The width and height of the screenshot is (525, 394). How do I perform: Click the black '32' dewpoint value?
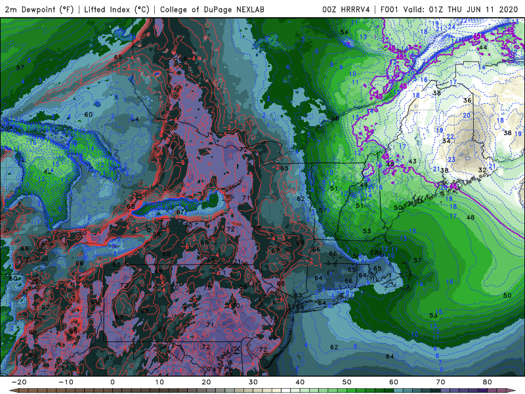(x=482, y=170)
